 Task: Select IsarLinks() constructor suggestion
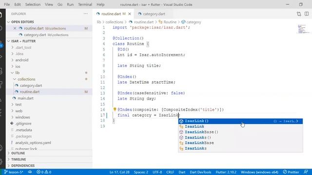pyautogui.click(x=240, y=138)
